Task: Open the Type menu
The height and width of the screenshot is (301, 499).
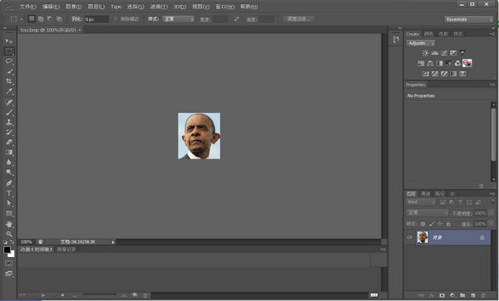Action: 116,7
